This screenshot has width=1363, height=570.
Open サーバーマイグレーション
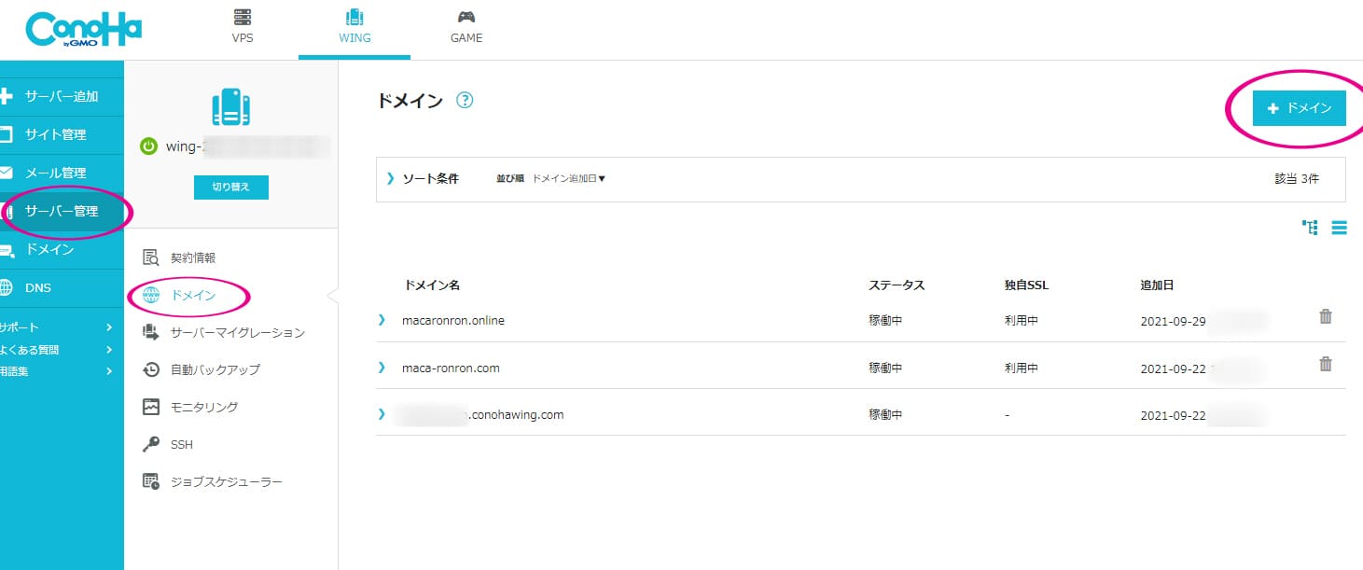tap(238, 332)
